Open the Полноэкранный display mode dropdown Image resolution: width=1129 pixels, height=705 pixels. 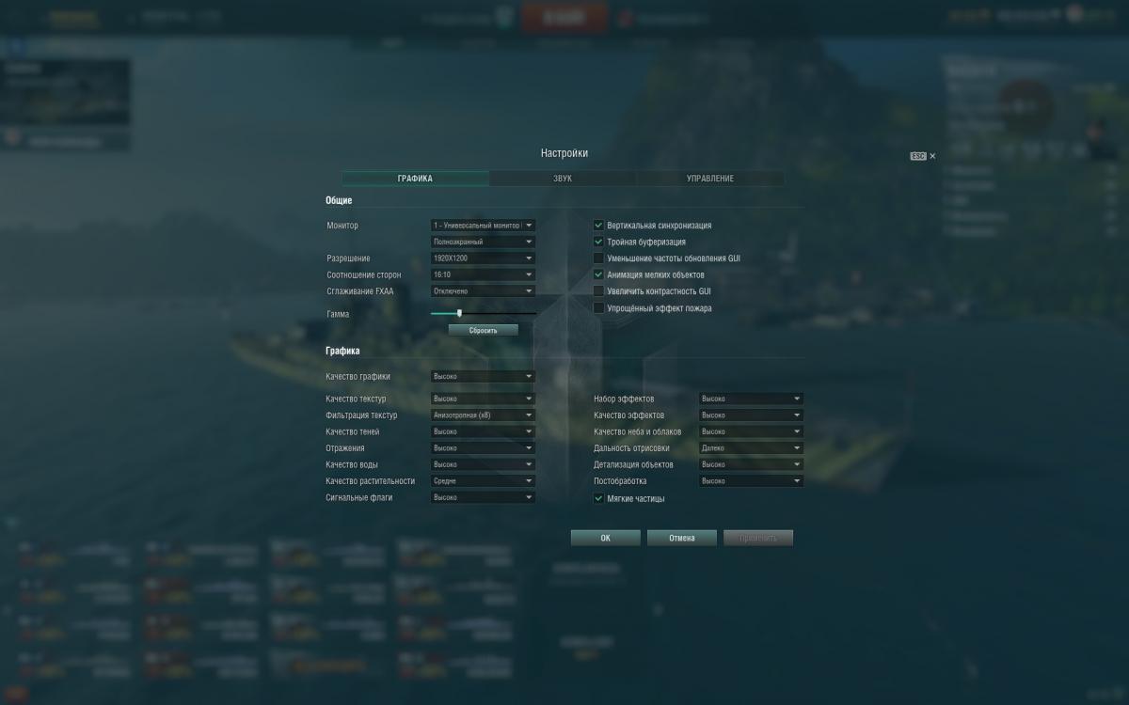tap(483, 242)
